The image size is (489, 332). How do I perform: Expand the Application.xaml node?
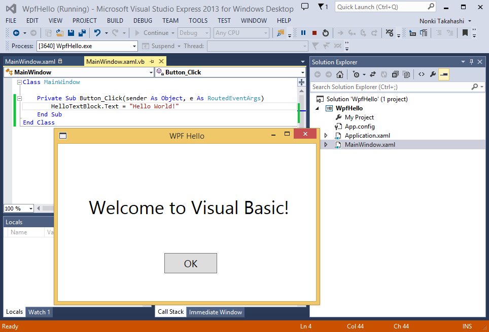click(326, 135)
